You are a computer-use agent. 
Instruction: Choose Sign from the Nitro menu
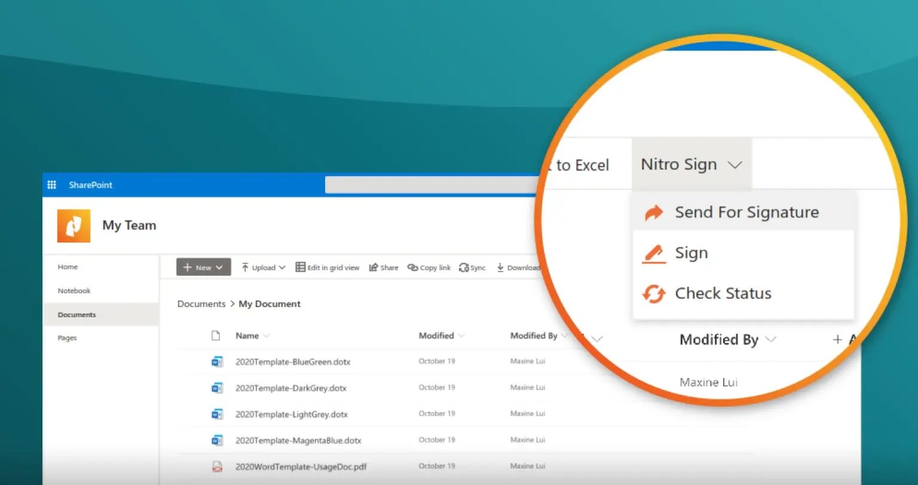click(x=691, y=253)
